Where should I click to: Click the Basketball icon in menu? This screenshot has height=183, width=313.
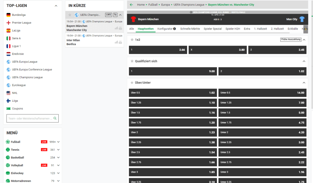click(x=8, y=157)
